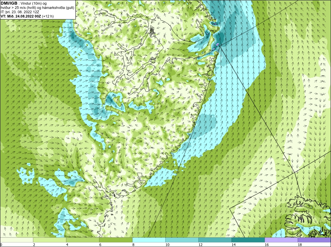The image size is (331, 247).
Task: Click the legend label 18
Action: [x=300, y=245]
